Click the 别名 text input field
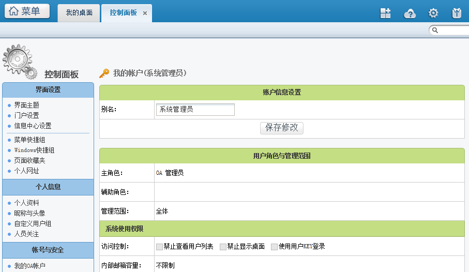Screen dimensions: 469x272 tap(195, 110)
